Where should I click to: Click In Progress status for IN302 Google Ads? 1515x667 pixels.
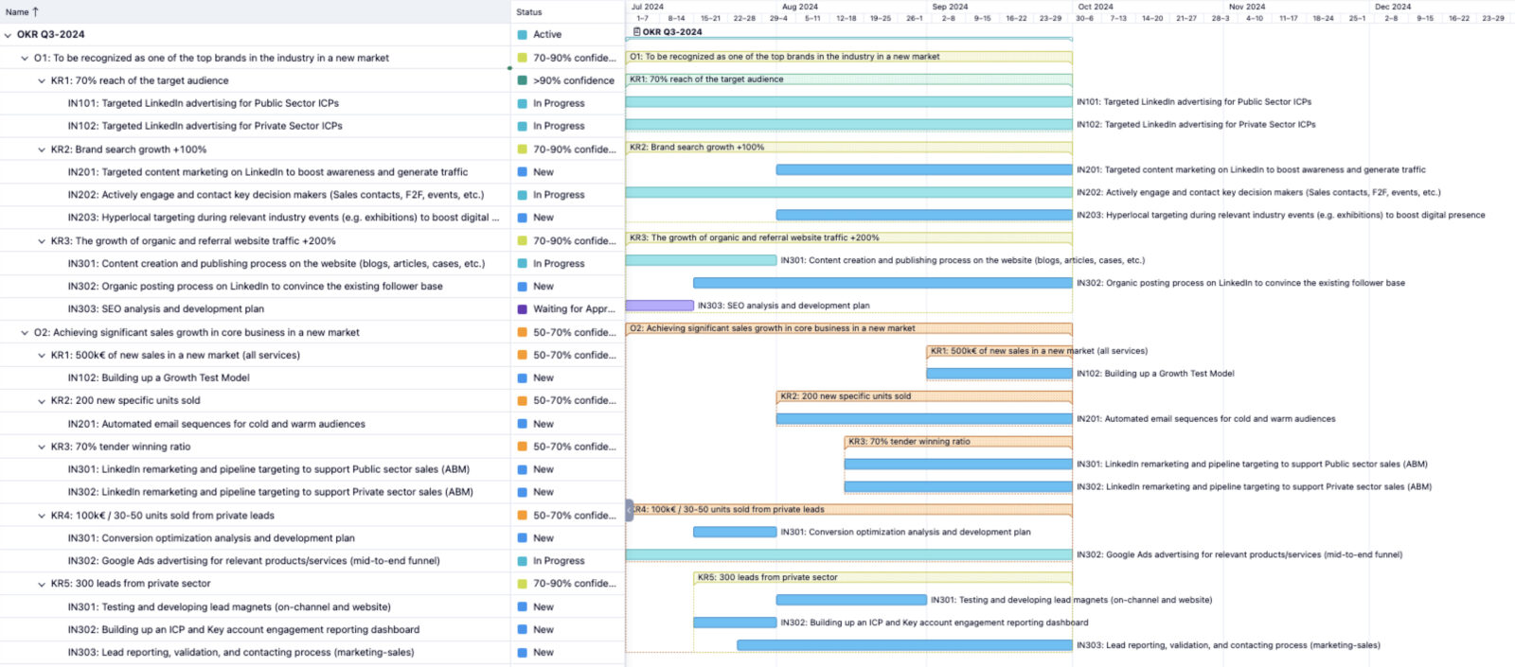(x=559, y=561)
